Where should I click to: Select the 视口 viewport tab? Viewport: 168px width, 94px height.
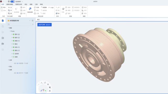[39, 20]
